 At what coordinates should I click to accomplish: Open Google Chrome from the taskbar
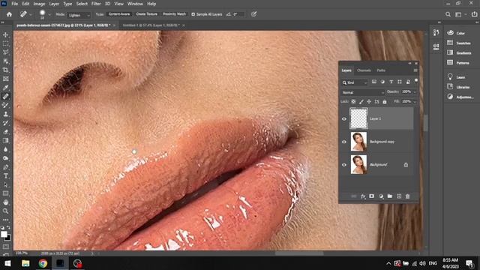(x=43, y=263)
